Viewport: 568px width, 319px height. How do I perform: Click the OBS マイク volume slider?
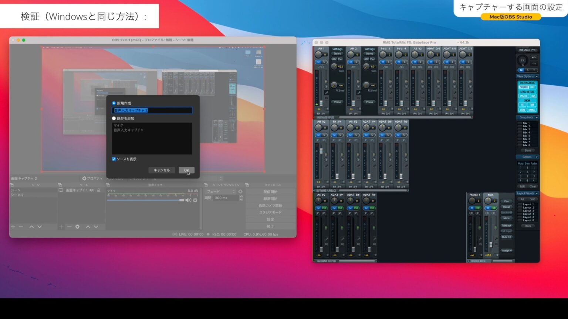(x=145, y=200)
